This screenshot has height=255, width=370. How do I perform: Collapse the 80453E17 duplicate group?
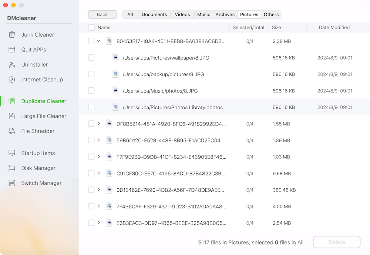98,41
